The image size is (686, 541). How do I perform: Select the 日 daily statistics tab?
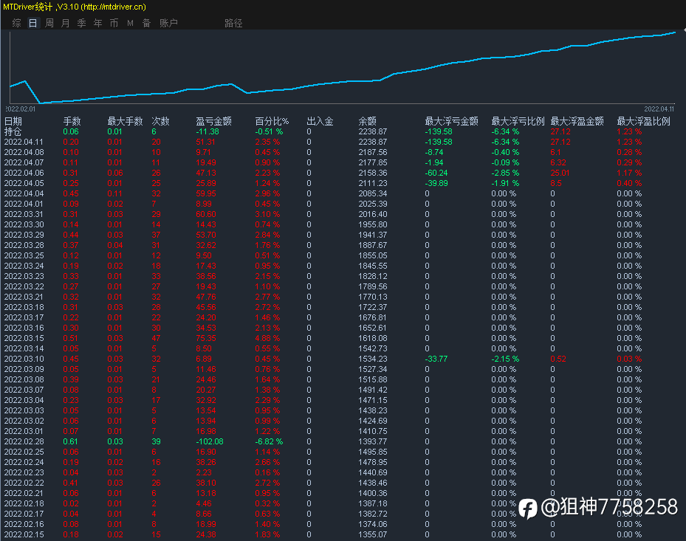pos(32,23)
